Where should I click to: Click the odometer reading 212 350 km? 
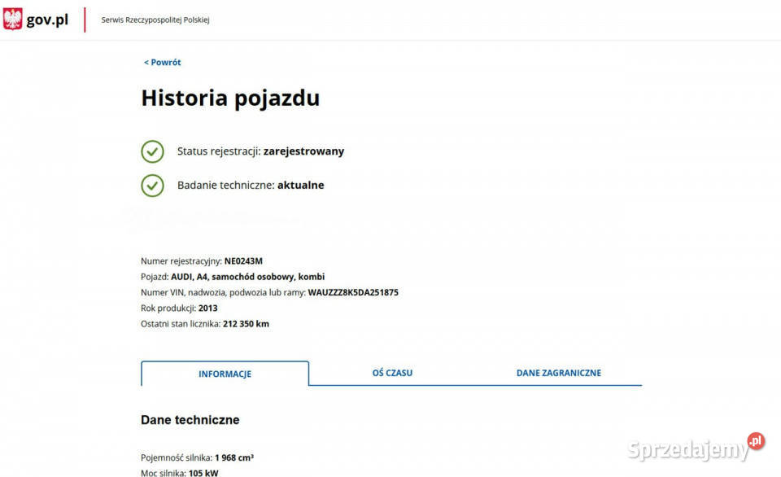pyautogui.click(x=246, y=324)
